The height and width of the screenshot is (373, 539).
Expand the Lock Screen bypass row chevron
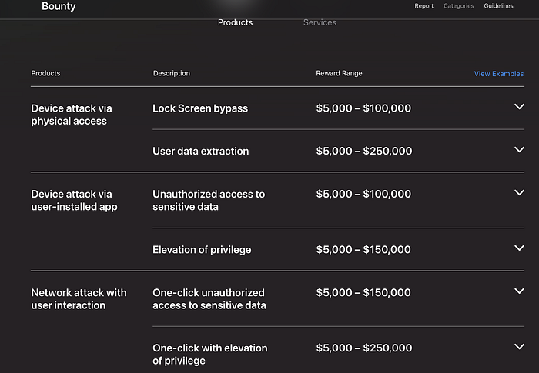click(x=519, y=107)
